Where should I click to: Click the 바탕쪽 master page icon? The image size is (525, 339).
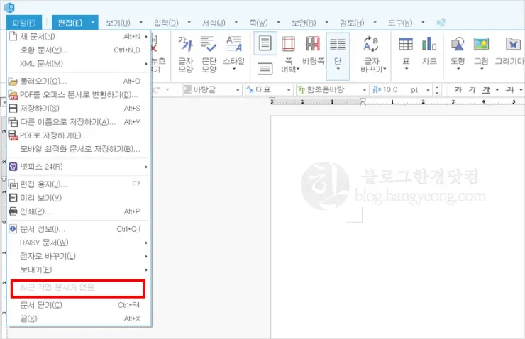click(313, 51)
